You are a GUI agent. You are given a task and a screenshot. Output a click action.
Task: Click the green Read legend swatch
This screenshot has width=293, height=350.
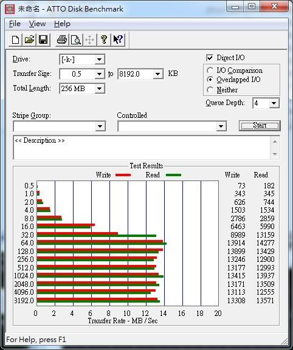coord(173,175)
